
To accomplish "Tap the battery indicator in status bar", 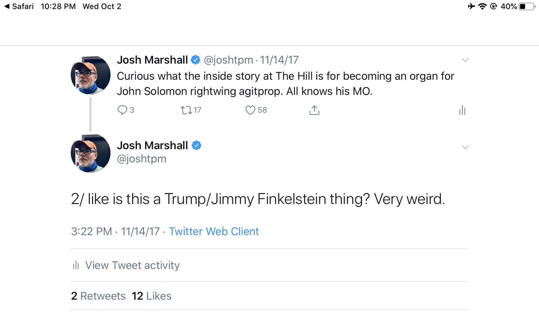I will pos(526,7).
